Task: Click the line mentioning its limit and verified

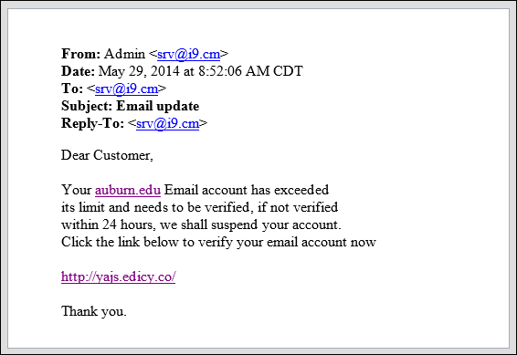Action: [x=199, y=207]
